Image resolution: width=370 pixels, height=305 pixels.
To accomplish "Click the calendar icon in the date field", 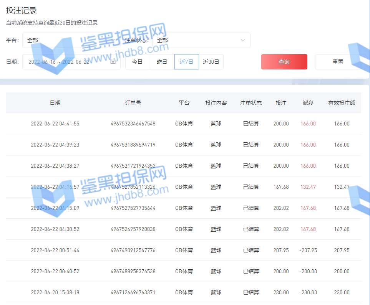I will coord(113,62).
